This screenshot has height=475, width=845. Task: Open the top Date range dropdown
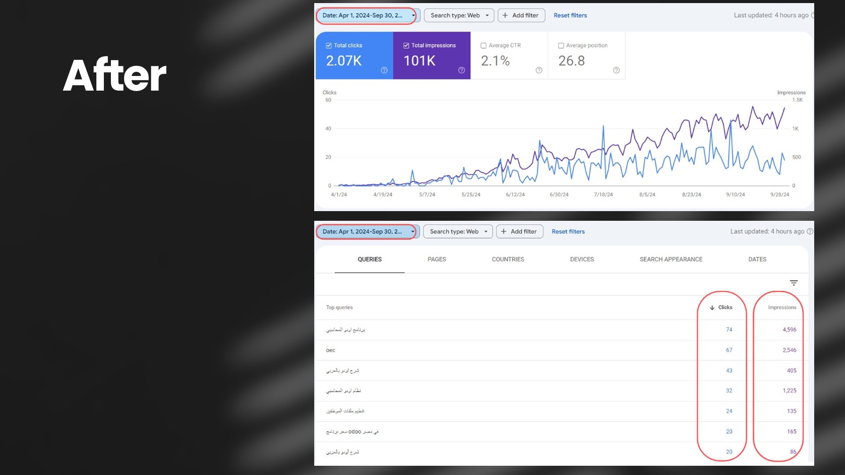coord(366,15)
